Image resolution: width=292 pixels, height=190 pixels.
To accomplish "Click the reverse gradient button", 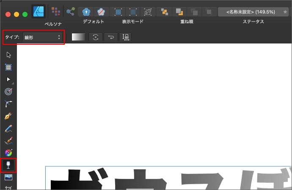I will [111, 37].
